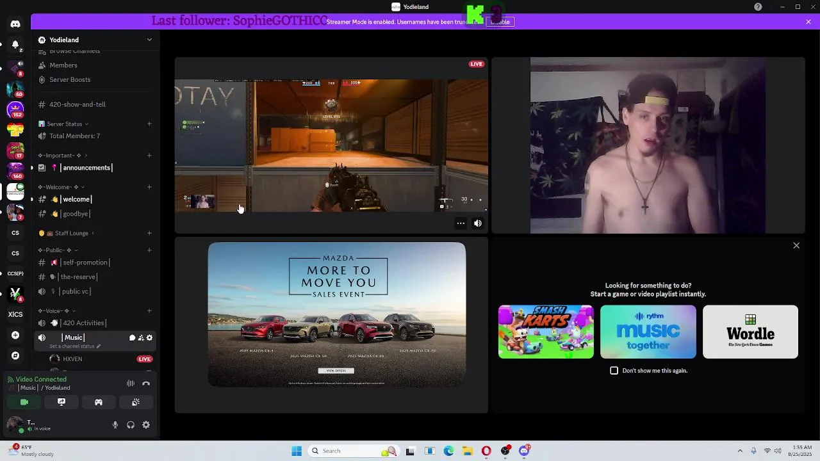Close the activity suggestions panel
The height and width of the screenshot is (461, 820).
click(x=796, y=246)
